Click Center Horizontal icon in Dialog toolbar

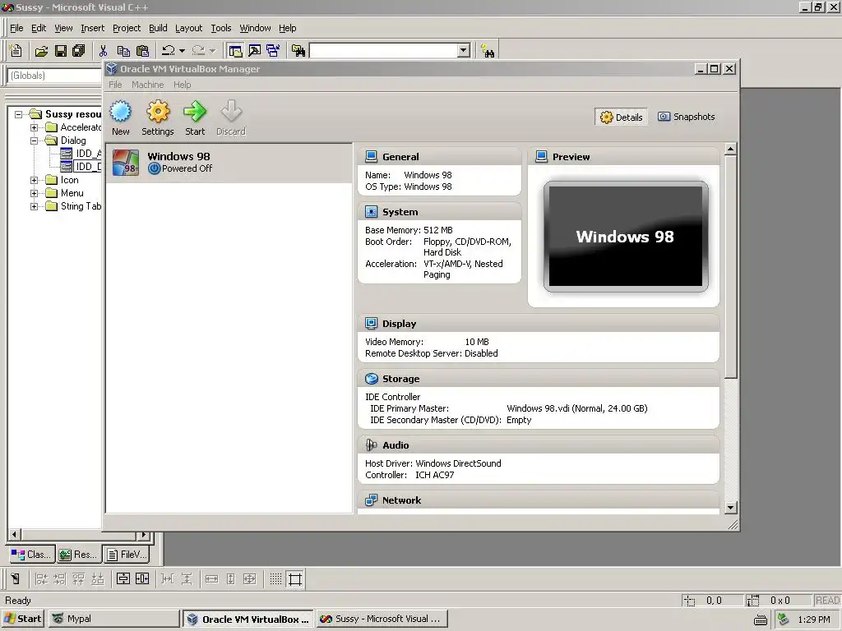pos(142,579)
